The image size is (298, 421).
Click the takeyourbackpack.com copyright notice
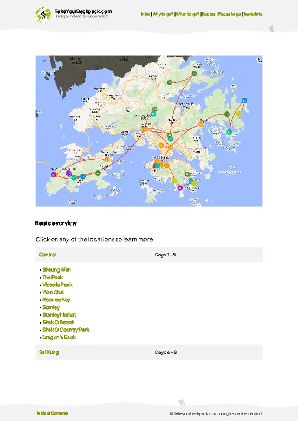(216, 413)
